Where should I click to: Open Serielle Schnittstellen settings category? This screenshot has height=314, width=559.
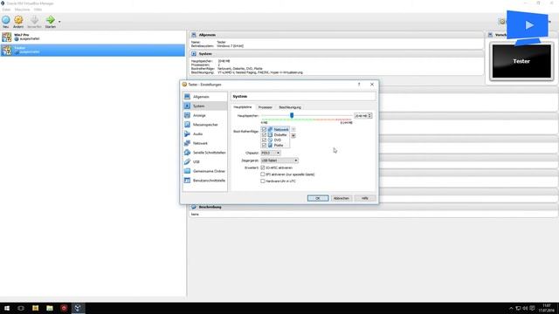[x=205, y=153]
